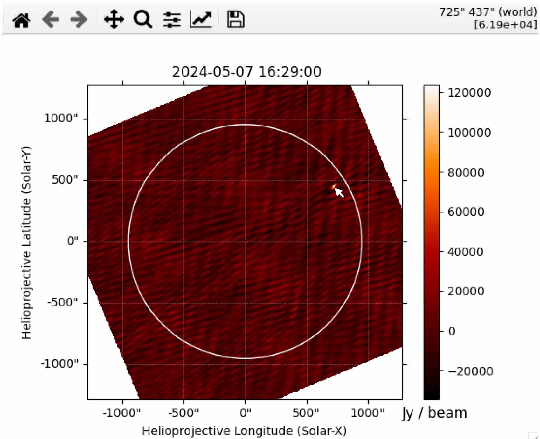Click the top of the white solar limb circle
The width and height of the screenshot is (540, 439).
[245, 125]
